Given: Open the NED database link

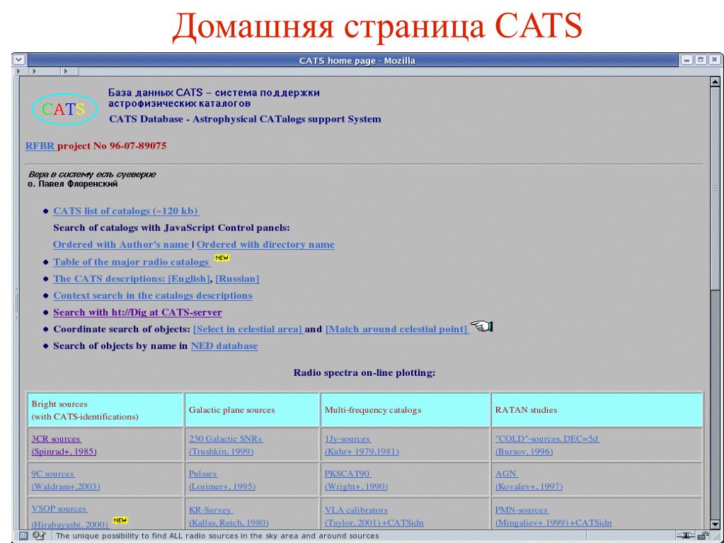Looking at the screenshot, I should [x=224, y=346].
